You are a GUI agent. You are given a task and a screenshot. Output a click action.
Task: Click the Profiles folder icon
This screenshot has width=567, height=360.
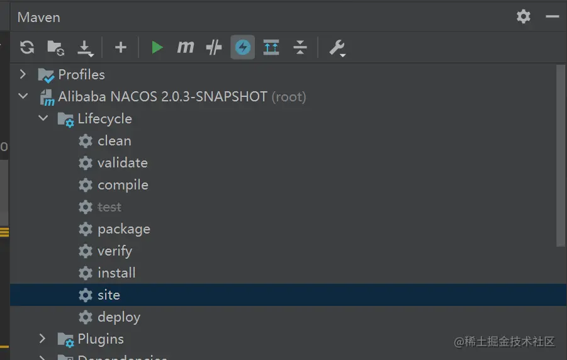(x=46, y=75)
